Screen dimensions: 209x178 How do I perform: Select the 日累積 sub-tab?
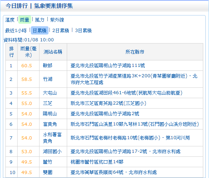[x=40, y=31]
